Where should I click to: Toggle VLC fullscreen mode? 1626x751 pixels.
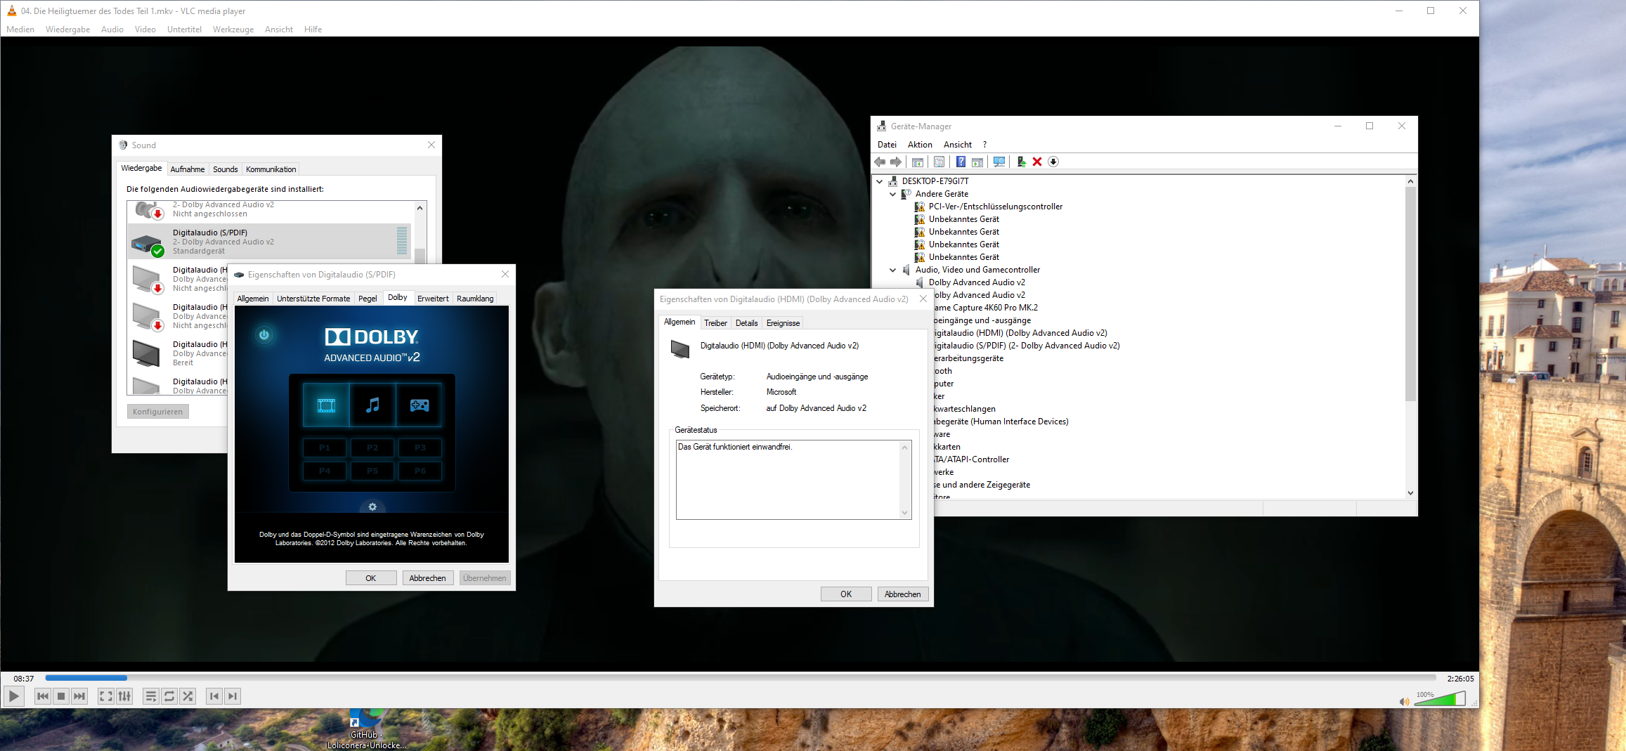point(106,696)
